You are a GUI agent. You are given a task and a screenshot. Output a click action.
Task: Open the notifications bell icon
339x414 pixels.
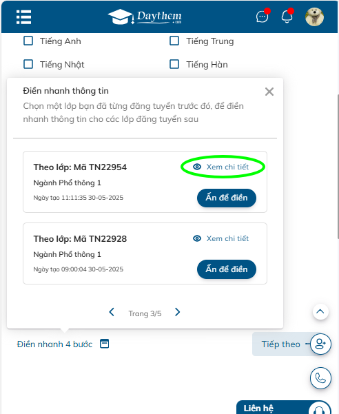tap(287, 17)
